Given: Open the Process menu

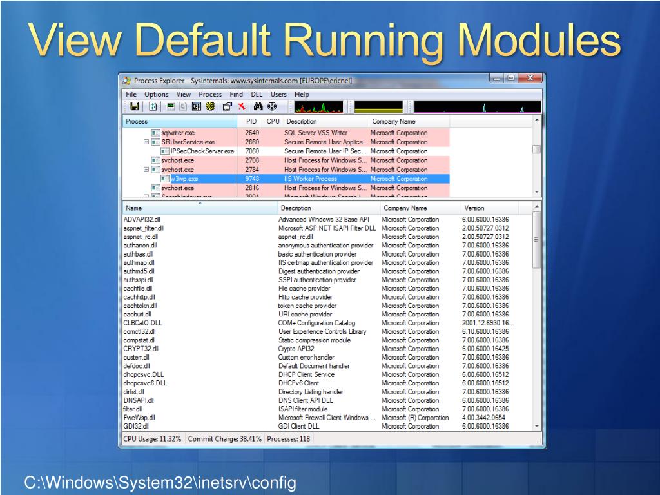Looking at the screenshot, I should click(210, 94).
